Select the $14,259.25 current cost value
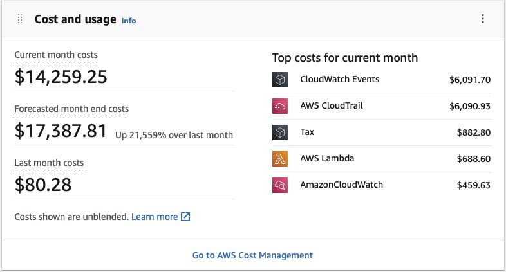Image resolution: width=506 pixels, height=272 pixels. point(61,77)
